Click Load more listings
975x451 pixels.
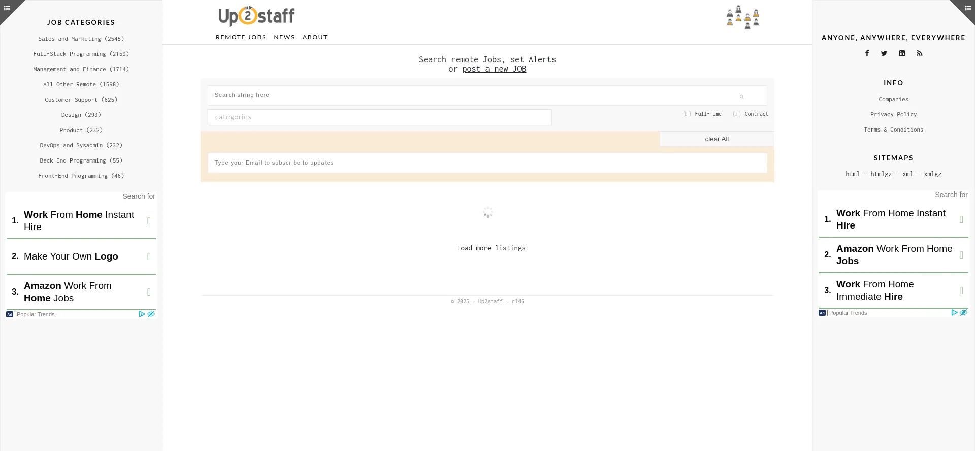491,248
